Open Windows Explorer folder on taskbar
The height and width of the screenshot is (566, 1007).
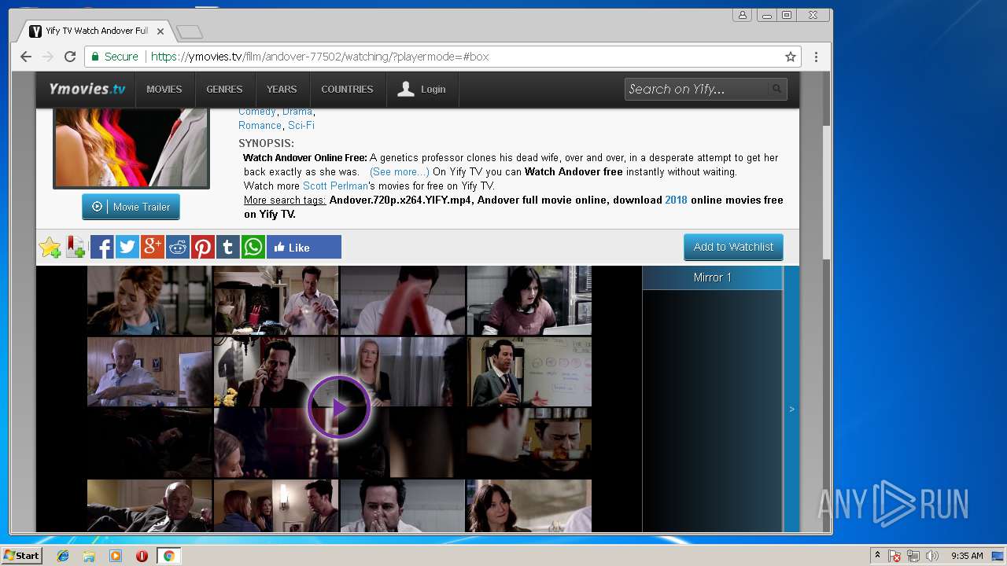89,556
